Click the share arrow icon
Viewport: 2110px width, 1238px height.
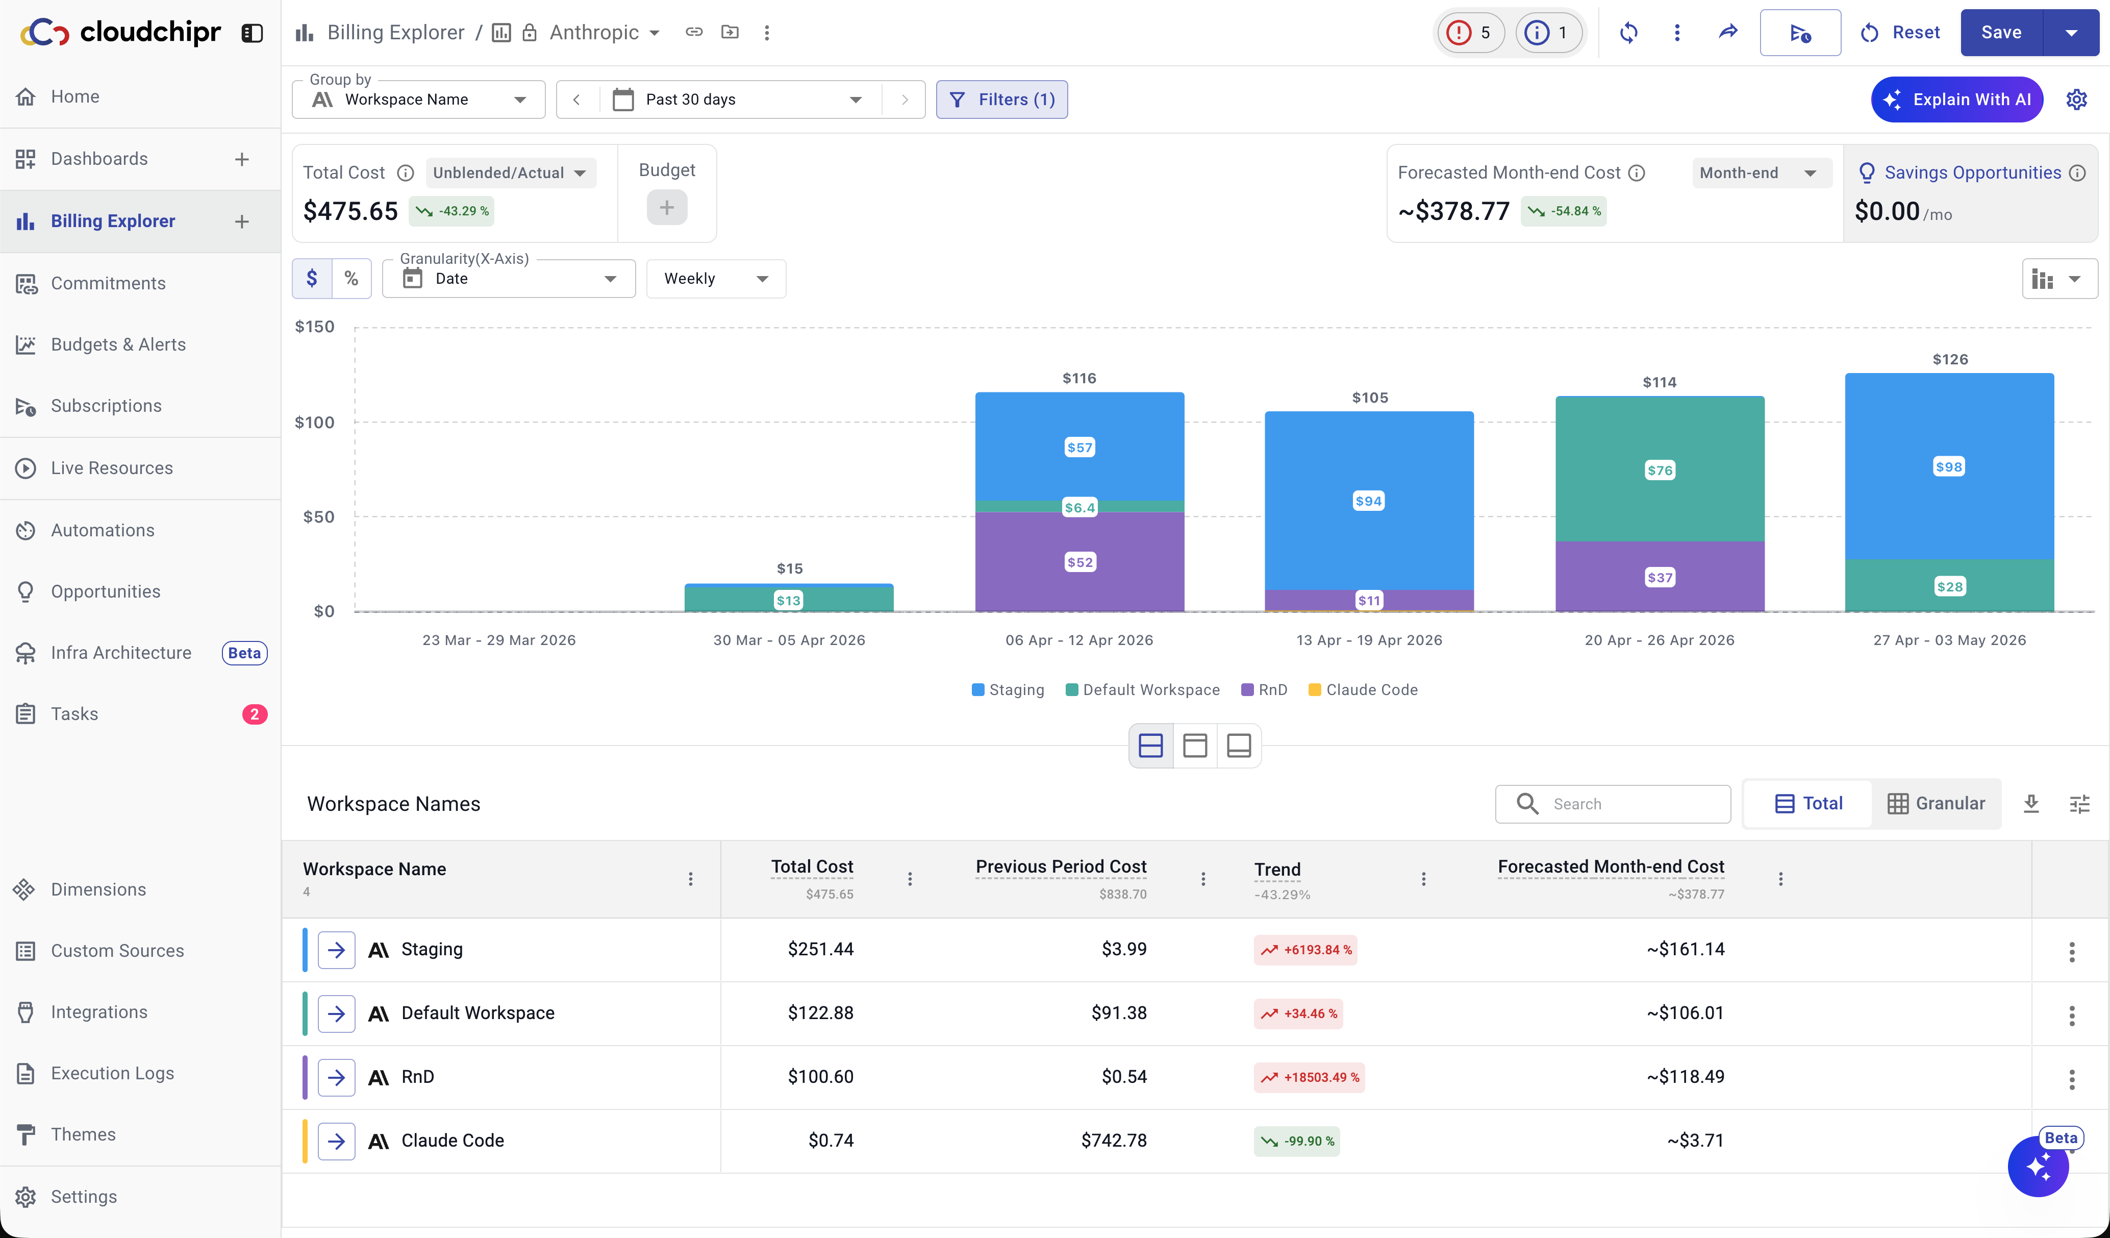(1728, 33)
